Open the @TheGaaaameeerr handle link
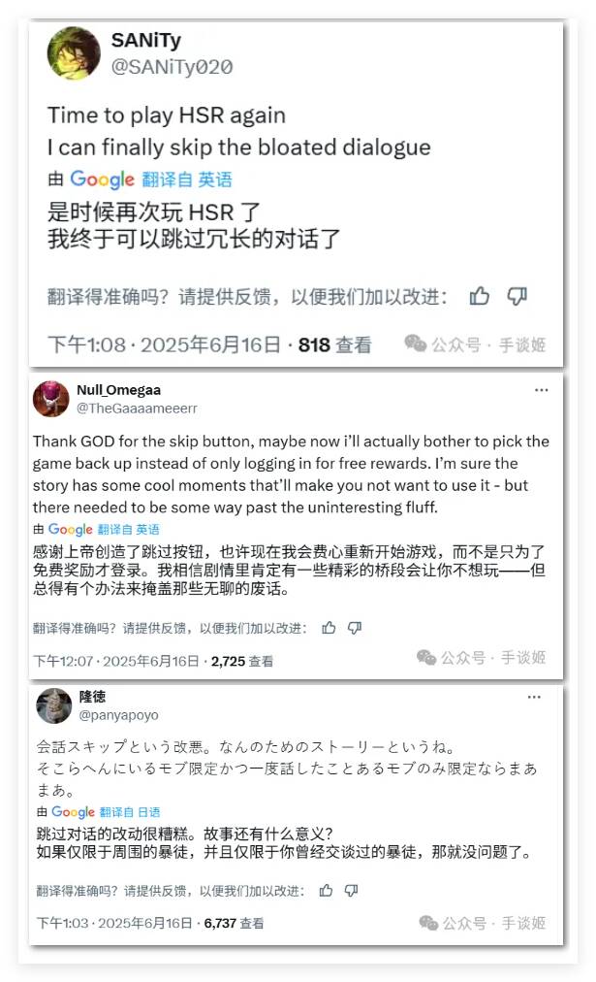596x982 pixels. pos(137,409)
